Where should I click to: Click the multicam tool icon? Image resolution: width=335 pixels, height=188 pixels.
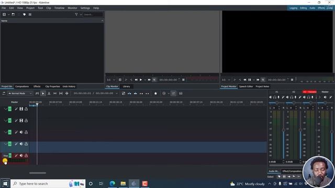point(67,93)
